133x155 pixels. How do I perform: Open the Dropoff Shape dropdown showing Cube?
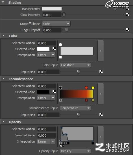point(56,24)
